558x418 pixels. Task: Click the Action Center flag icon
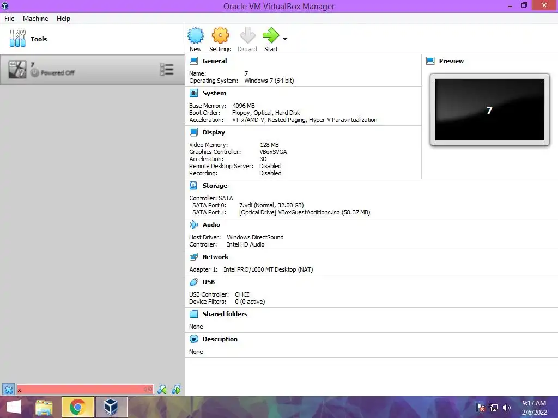pyautogui.click(x=481, y=407)
